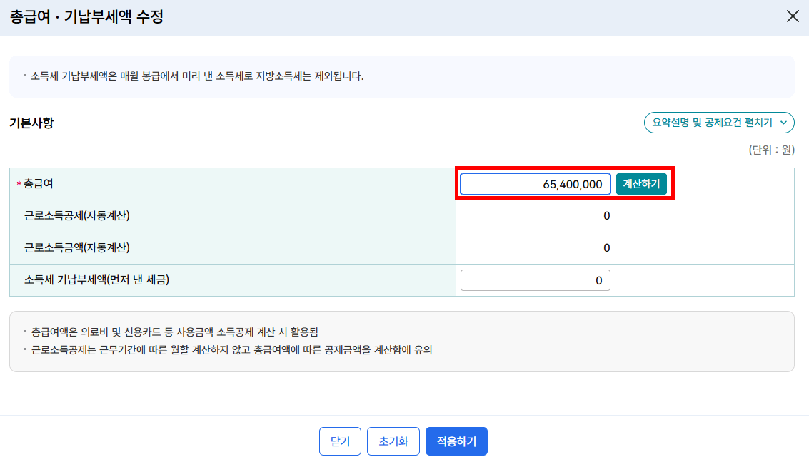This screenshot has width=809, height=462.
Task: Click the 근로소득금액(자동계산) row value
Action: pos(606,247)
